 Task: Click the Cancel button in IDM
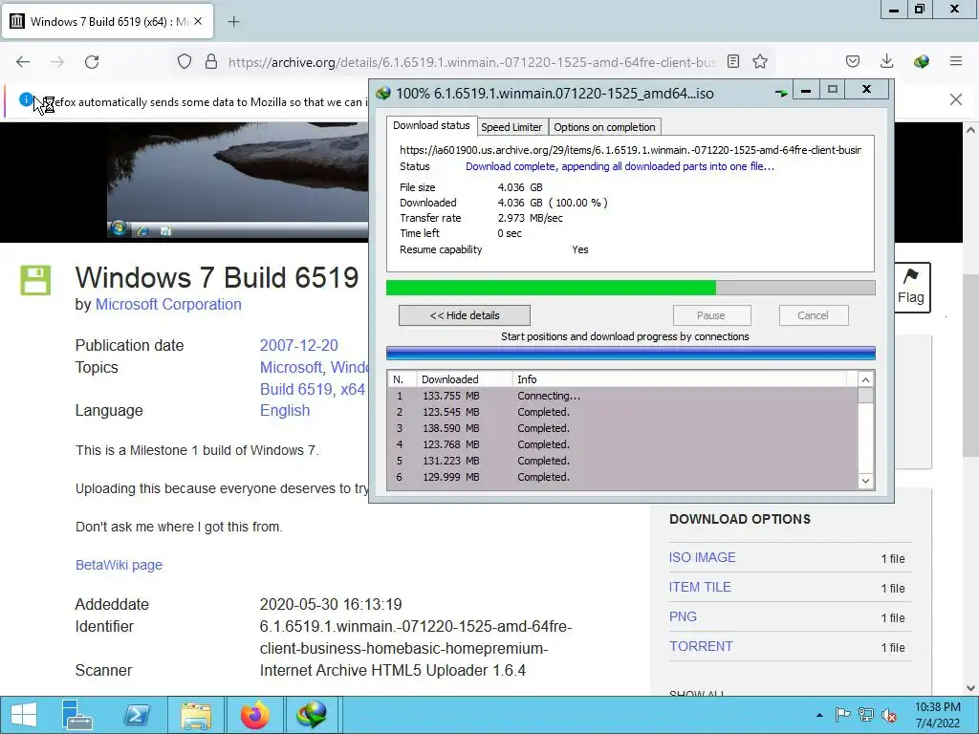tap(813, 315)
